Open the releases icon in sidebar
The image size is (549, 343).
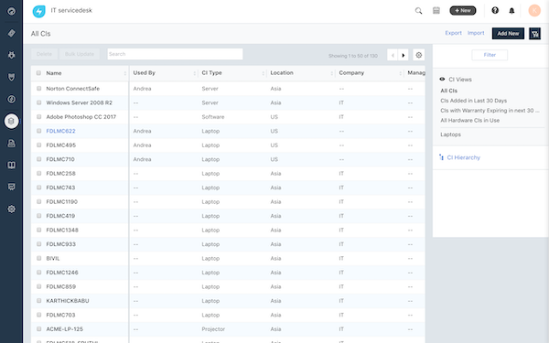click(11, 99)
